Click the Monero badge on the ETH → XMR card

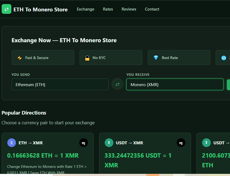(x=84, y=143)
